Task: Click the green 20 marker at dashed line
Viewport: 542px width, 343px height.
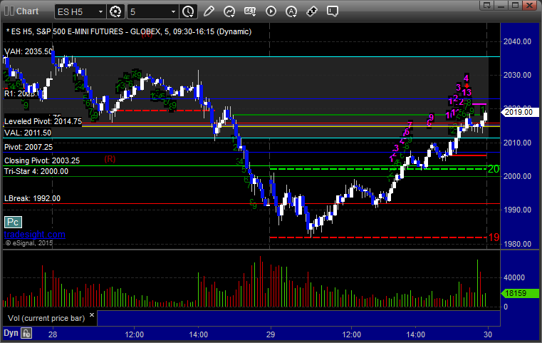Action: tap(494, 169)
